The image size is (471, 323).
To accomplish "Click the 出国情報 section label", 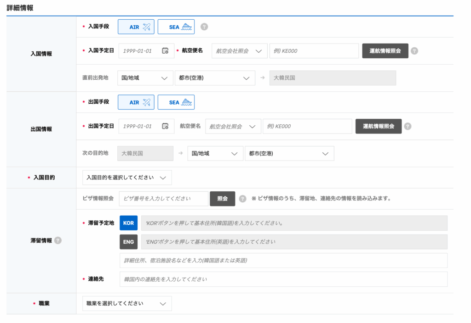I will pos(41,129).
